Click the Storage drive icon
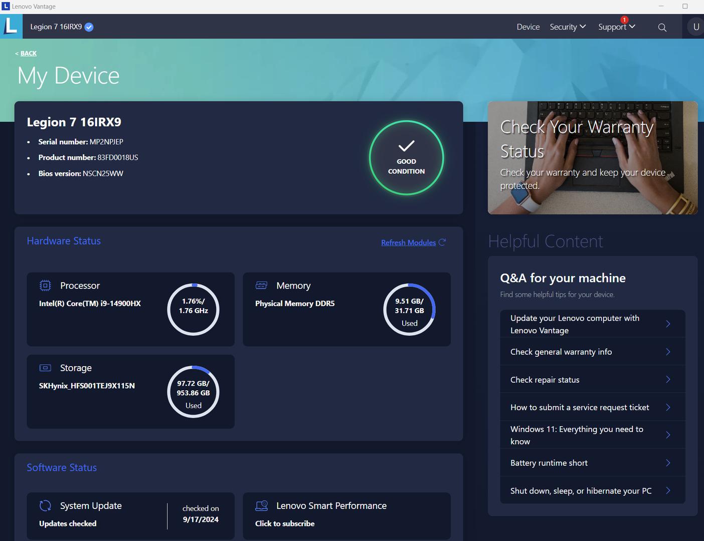Viewport: 704px width, 541px height. tap(45, 368)
